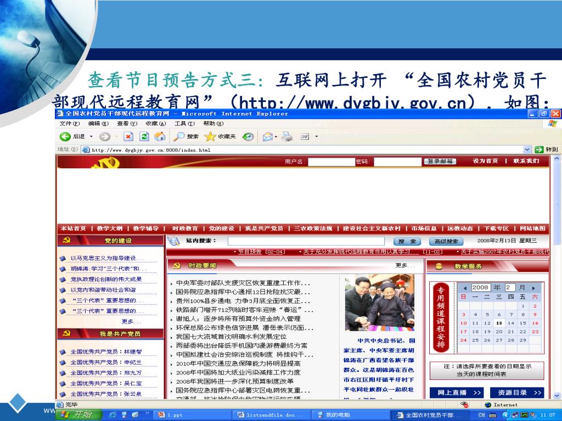Image resolution: width=562 pixels, height=421 pixels.
Task: Click the Stop loading icon
Action: (128, 136)
